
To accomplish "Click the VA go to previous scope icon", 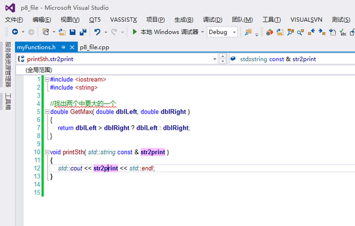I will (311, 32).
